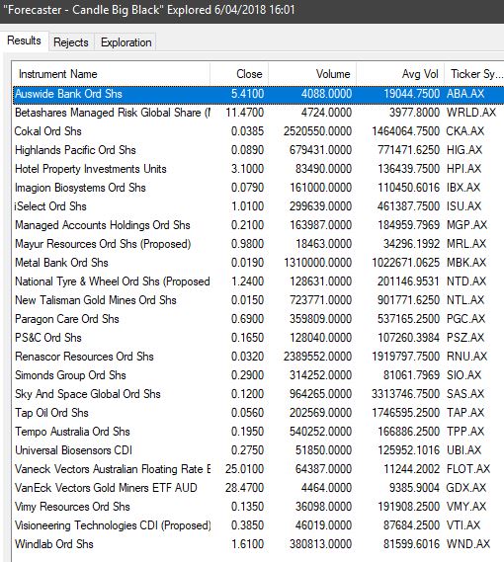Select Renascor Resources Ord Shs row
Image resolution: width=504 pixels, height=562 pixels.
point(258,357)
